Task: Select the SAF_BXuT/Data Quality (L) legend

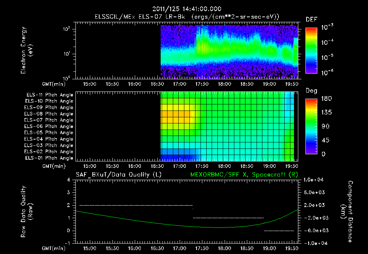Action: 119,175
